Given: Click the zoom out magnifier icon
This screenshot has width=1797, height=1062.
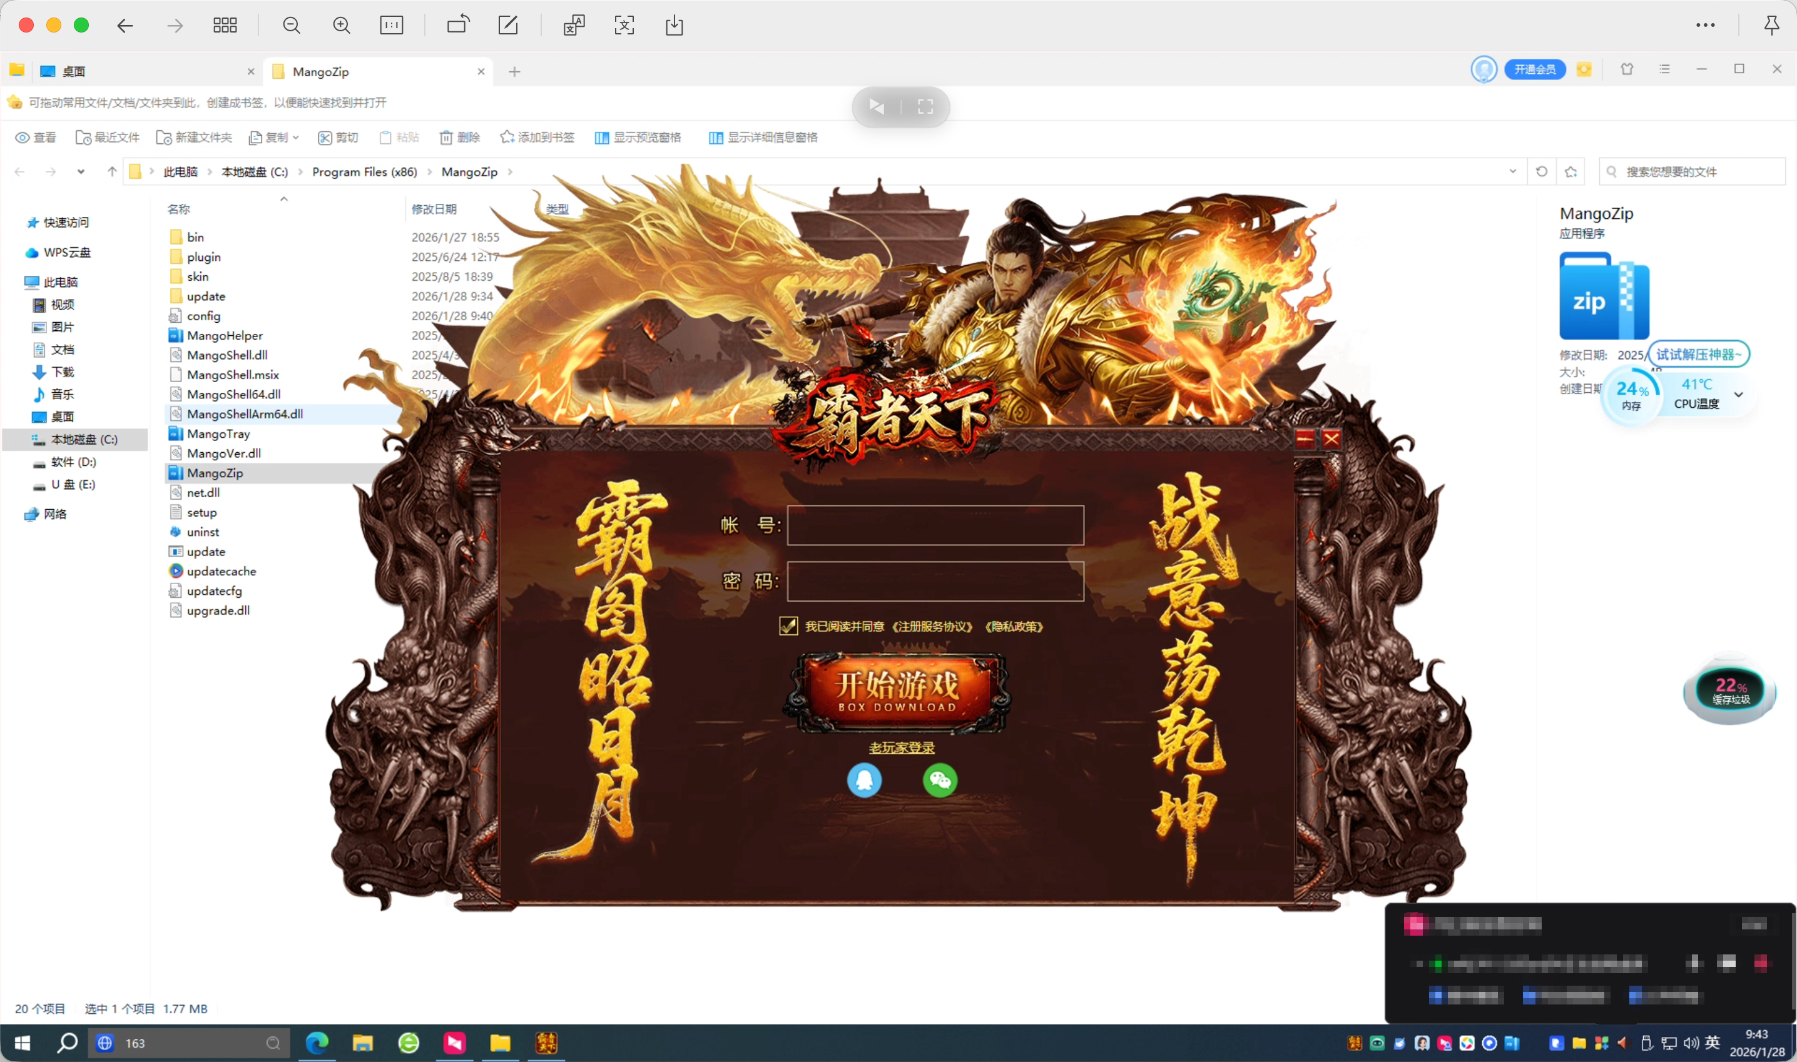Looking at the screenshot, I should [292, 26].
